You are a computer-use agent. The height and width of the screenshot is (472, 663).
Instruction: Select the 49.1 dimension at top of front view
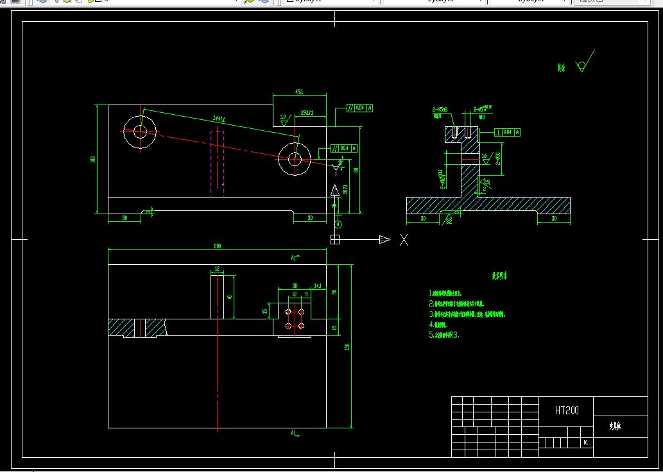[299, 91]
